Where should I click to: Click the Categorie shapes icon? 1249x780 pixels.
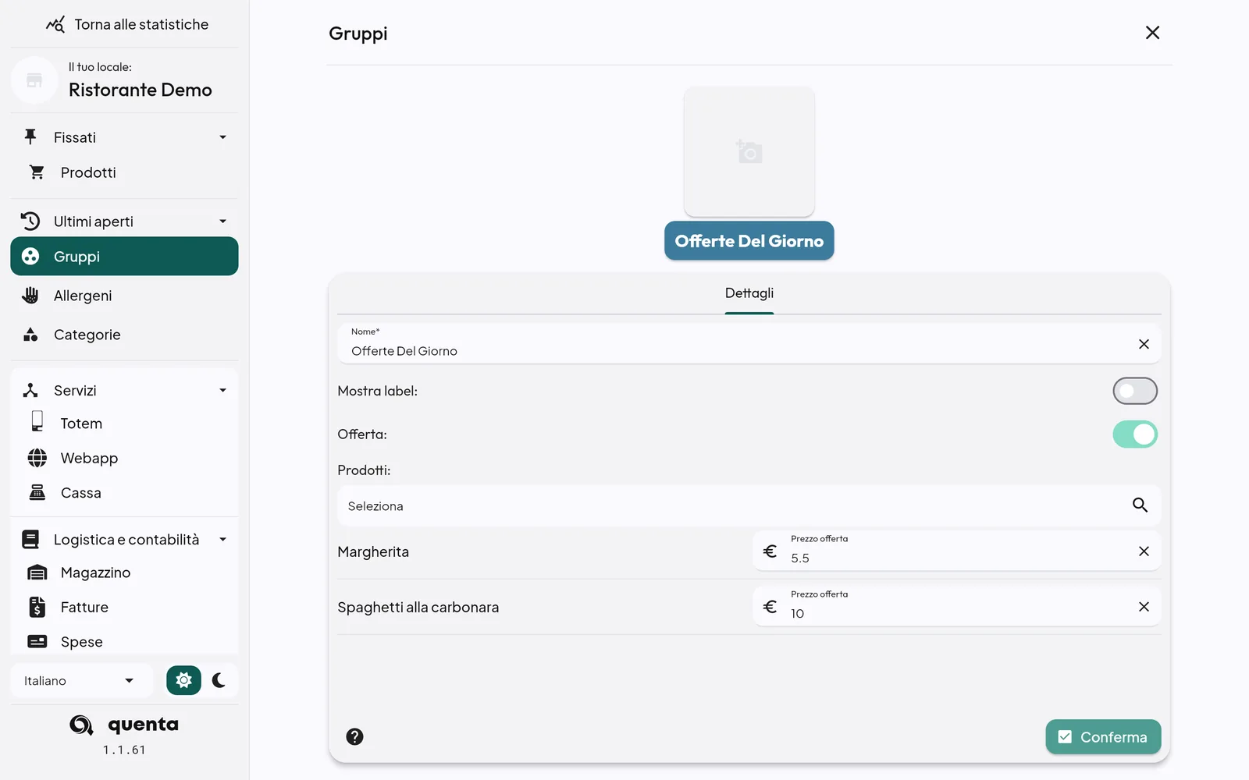point(30,335)
